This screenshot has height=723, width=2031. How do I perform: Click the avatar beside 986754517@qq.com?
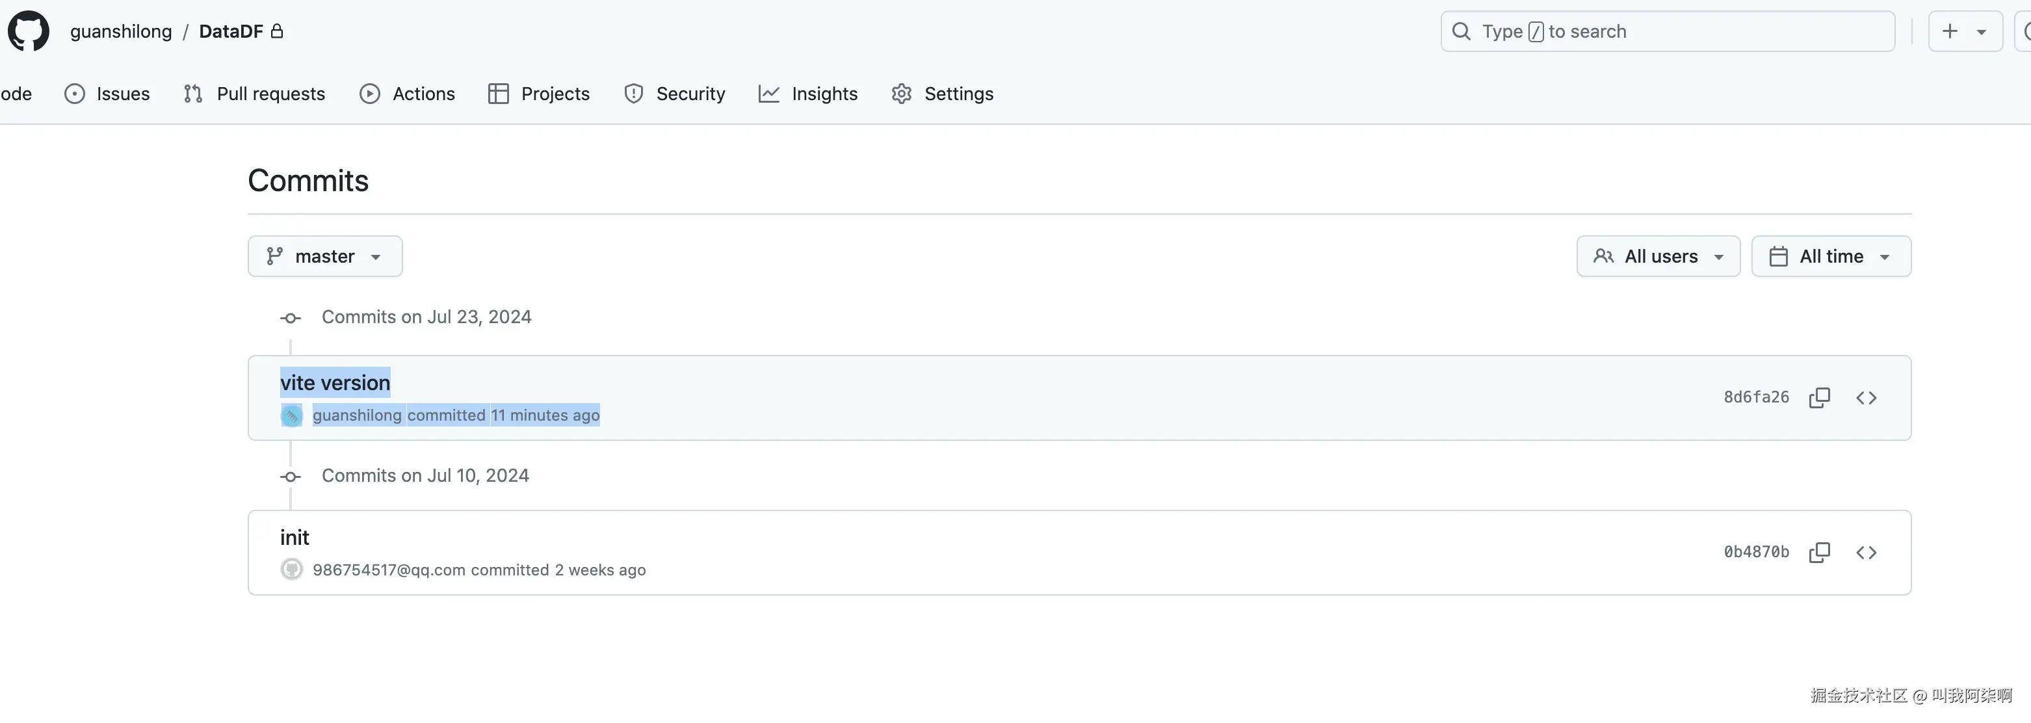point(292,570)
